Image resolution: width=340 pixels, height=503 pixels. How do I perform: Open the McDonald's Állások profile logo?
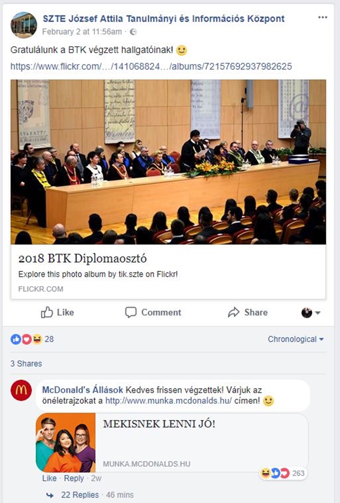click(21, 390)
